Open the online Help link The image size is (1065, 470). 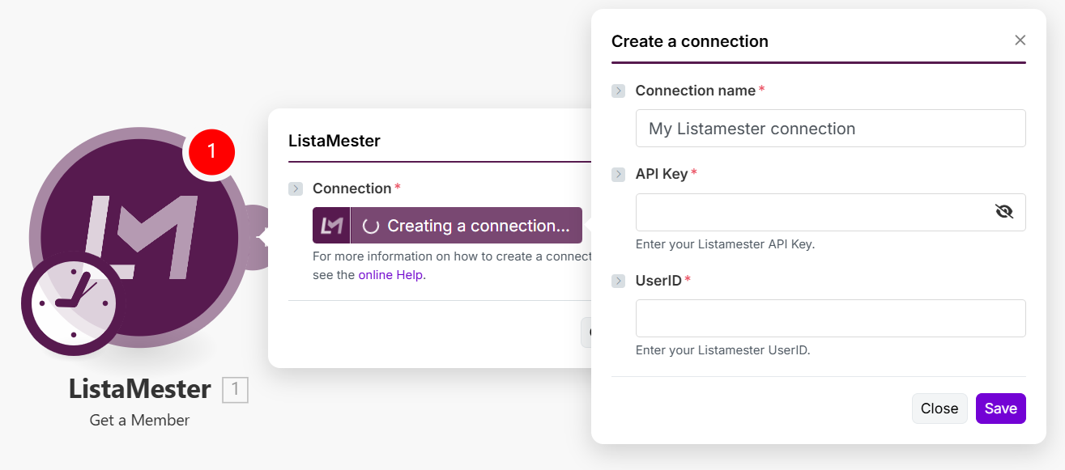coord(392,275)
